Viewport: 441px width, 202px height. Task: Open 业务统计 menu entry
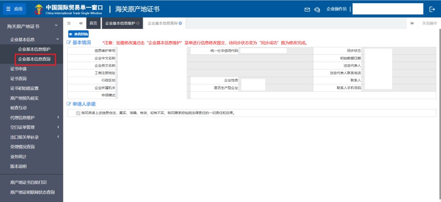(18, 156)
